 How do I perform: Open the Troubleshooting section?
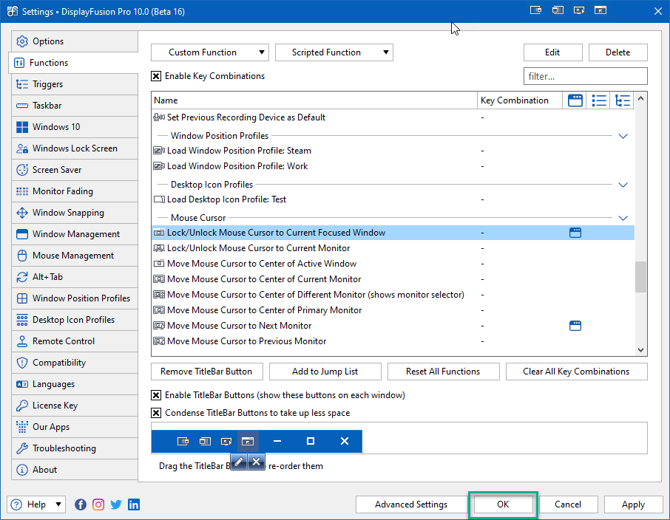[x=75, y=448]
